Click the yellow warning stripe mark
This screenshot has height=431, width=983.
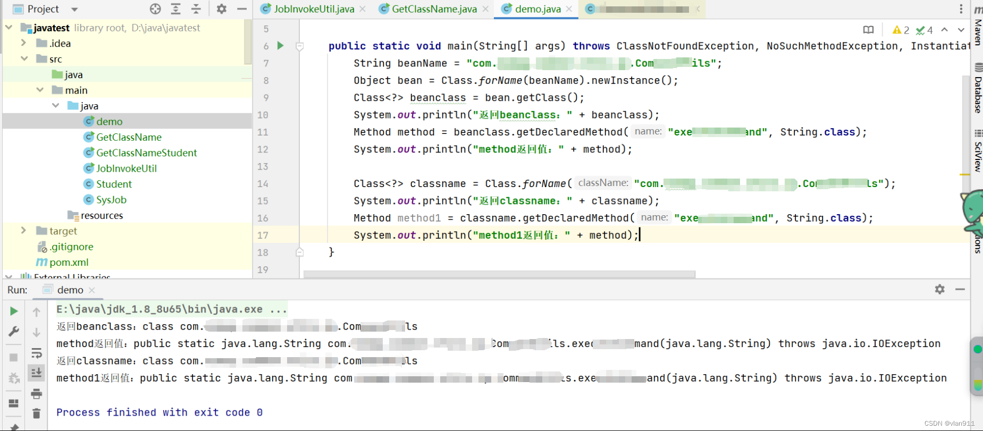click(964, 174)
